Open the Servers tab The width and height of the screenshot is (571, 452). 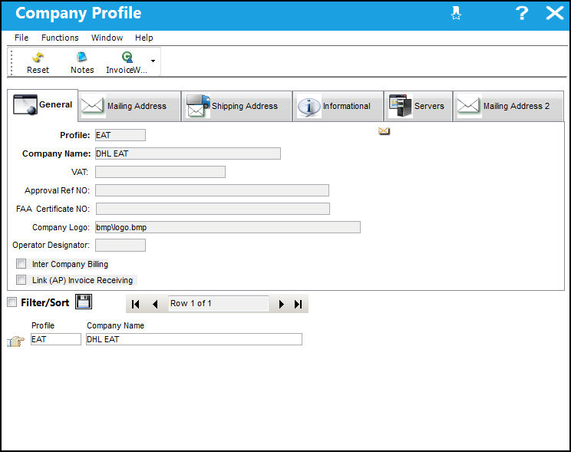[418, 106]
